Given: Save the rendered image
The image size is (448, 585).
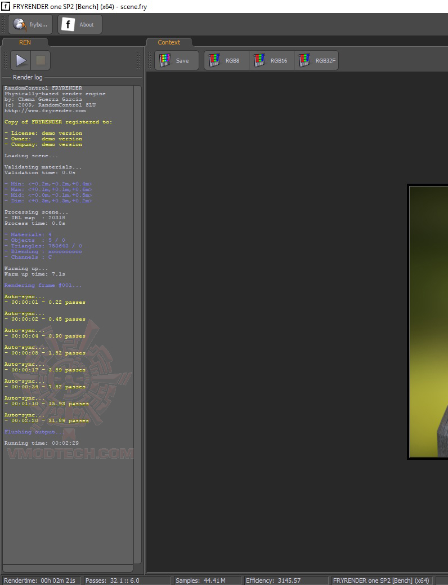Looking at the screenshot, I should click(177, 60).
